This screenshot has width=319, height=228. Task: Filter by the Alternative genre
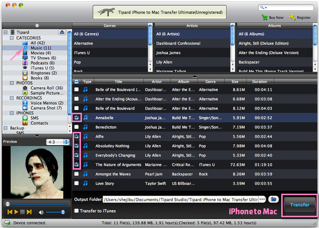pyautogui.click(x=110, y=43)
